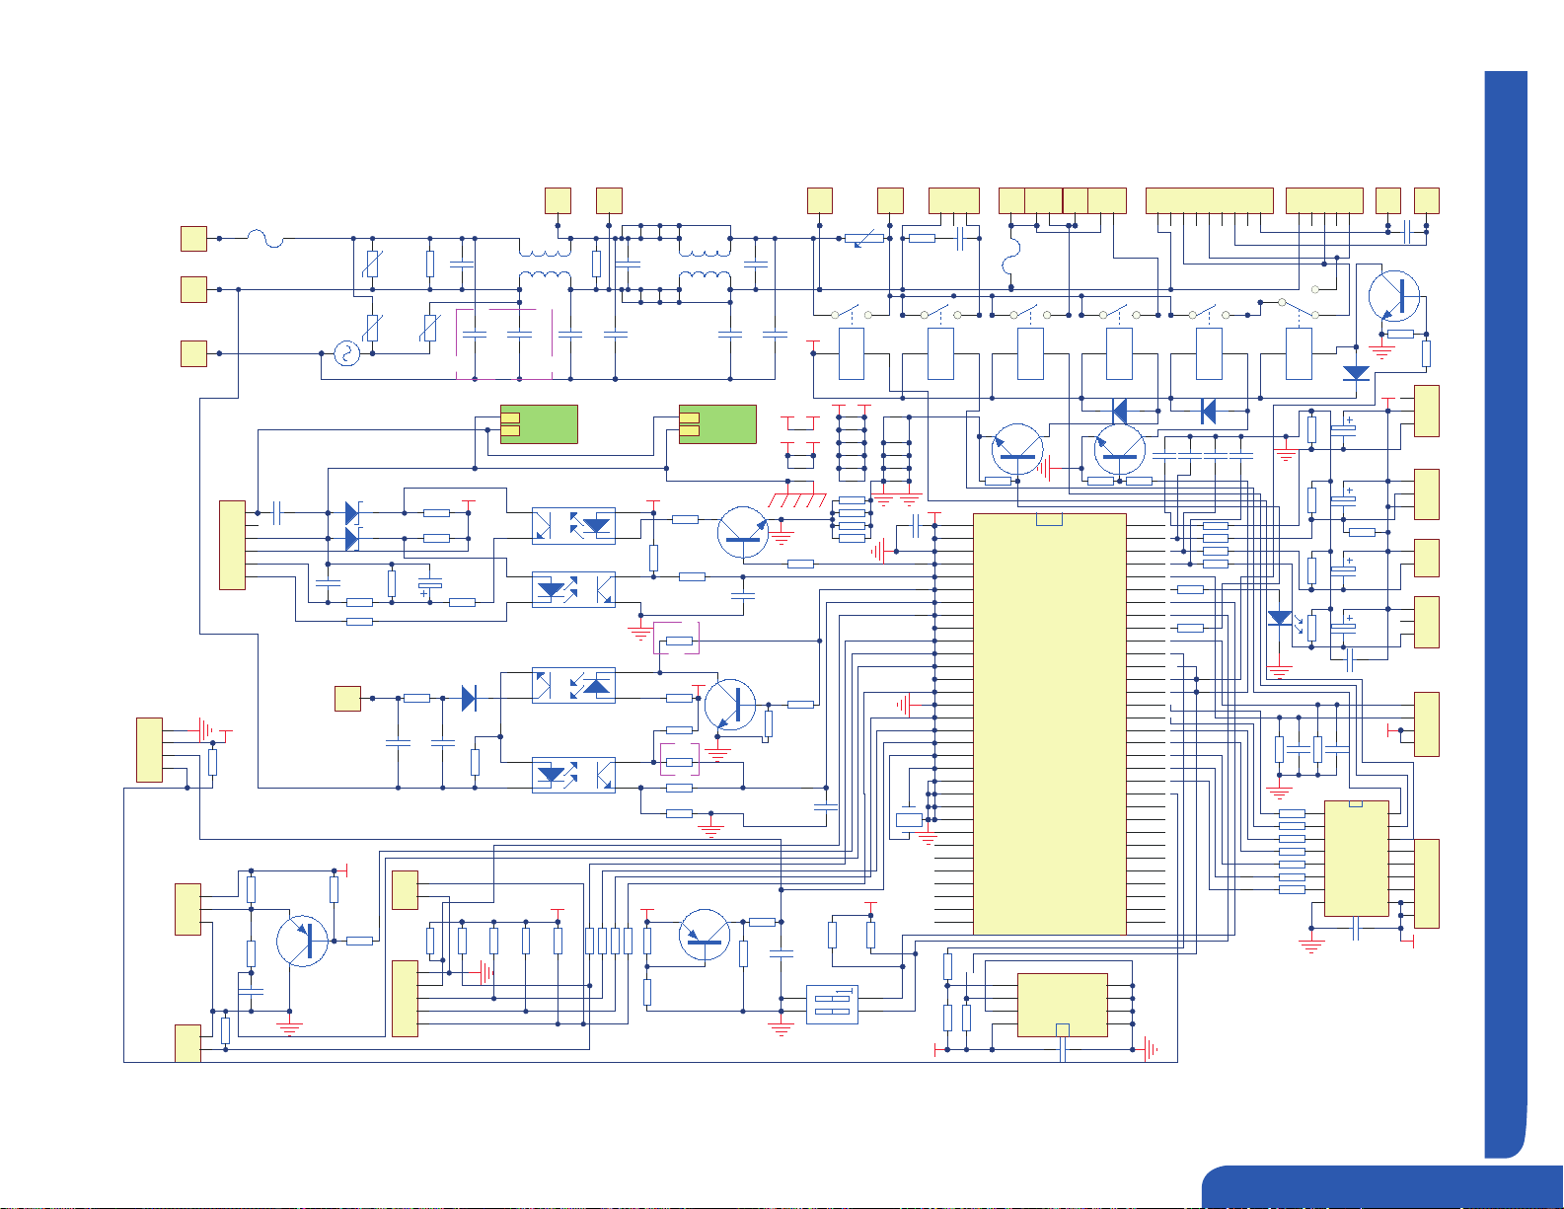1564x1209 pixels.
Task: Click the topmost yellow input terminal feeding the fuse
Action: [193, 239]
